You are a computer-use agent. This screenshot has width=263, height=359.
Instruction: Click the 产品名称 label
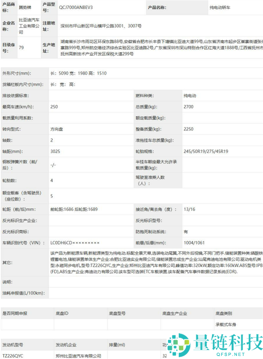pyautogui.click(x=157, y=7)
